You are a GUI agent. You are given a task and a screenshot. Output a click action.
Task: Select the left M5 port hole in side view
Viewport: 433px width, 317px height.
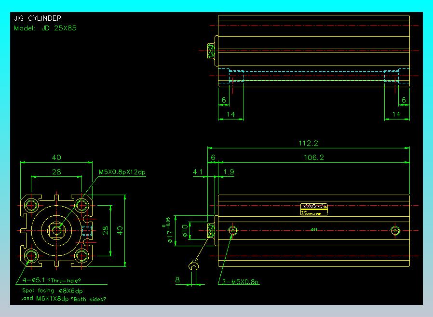point(233,230)
